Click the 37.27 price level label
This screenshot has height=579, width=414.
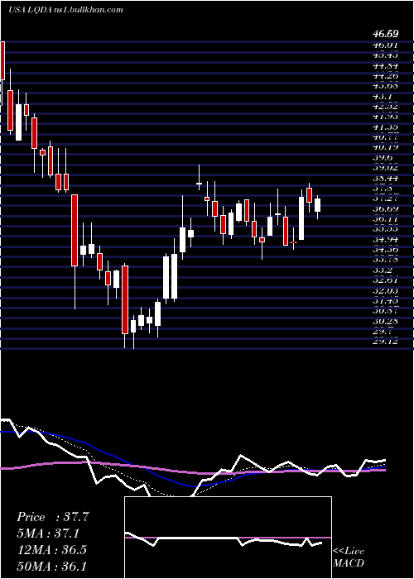pos(386,199)
